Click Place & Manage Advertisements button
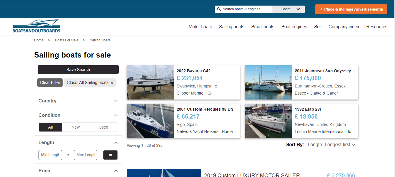 tap(351, 9)
